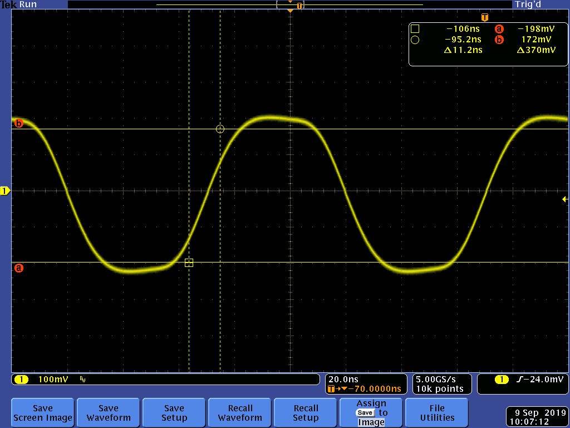
Task: Click the date and time display
Action: coord(537,417)
